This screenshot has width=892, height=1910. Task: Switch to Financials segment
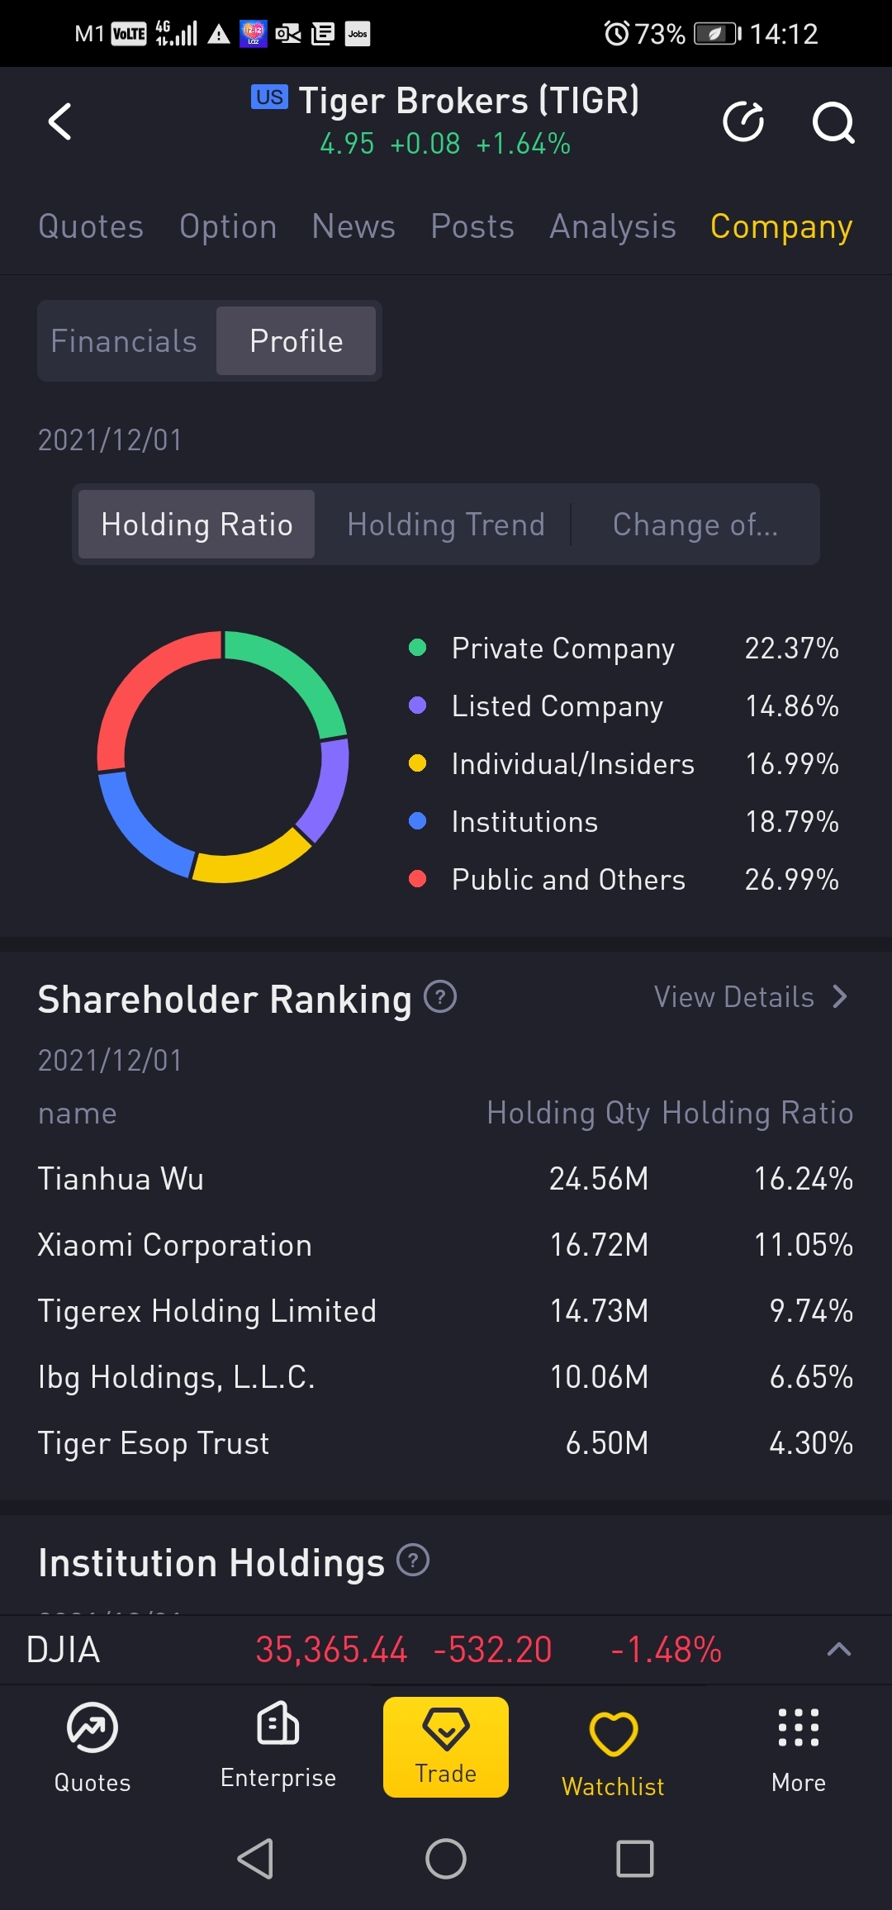pyautogui.click(x=125, y=341)
